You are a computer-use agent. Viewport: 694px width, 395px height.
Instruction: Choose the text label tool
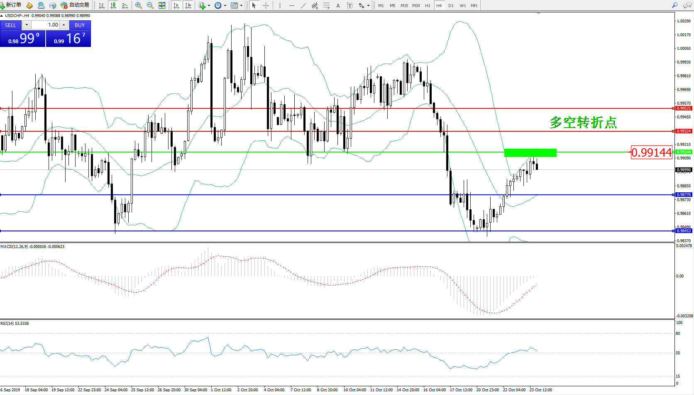click(338, 5)
